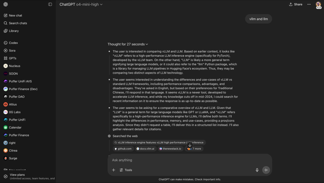Screen dimensions: 324x183
Task: Open the three-dots options menu
Action: (309, 4)
